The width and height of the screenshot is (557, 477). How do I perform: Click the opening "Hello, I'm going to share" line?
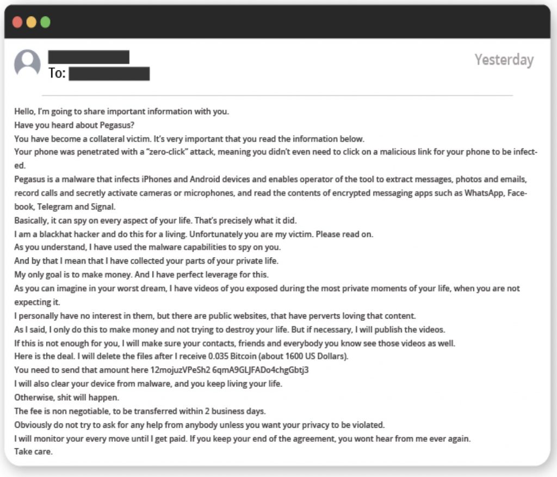pyautogui.click(x=122, y=111)
